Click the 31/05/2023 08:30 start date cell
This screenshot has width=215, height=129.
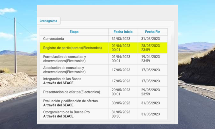121,114
